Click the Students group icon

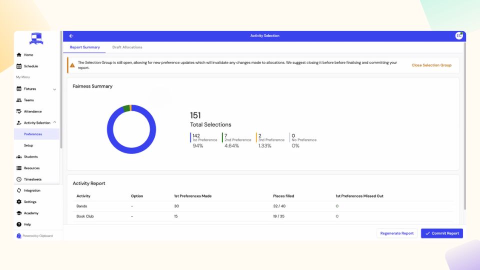pyautogui.click(x=19, y=156)
